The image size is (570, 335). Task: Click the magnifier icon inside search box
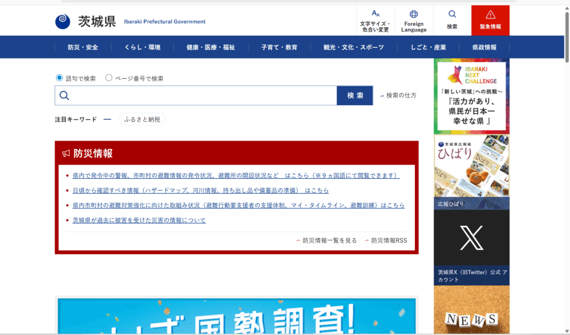point(64,96)
